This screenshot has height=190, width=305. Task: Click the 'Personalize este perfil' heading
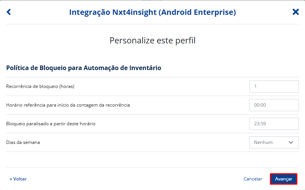pyautogui.click(x=152, y=40)
